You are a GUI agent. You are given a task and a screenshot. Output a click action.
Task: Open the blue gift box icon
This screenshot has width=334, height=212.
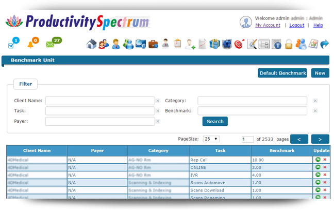click(x=214, y=44)
